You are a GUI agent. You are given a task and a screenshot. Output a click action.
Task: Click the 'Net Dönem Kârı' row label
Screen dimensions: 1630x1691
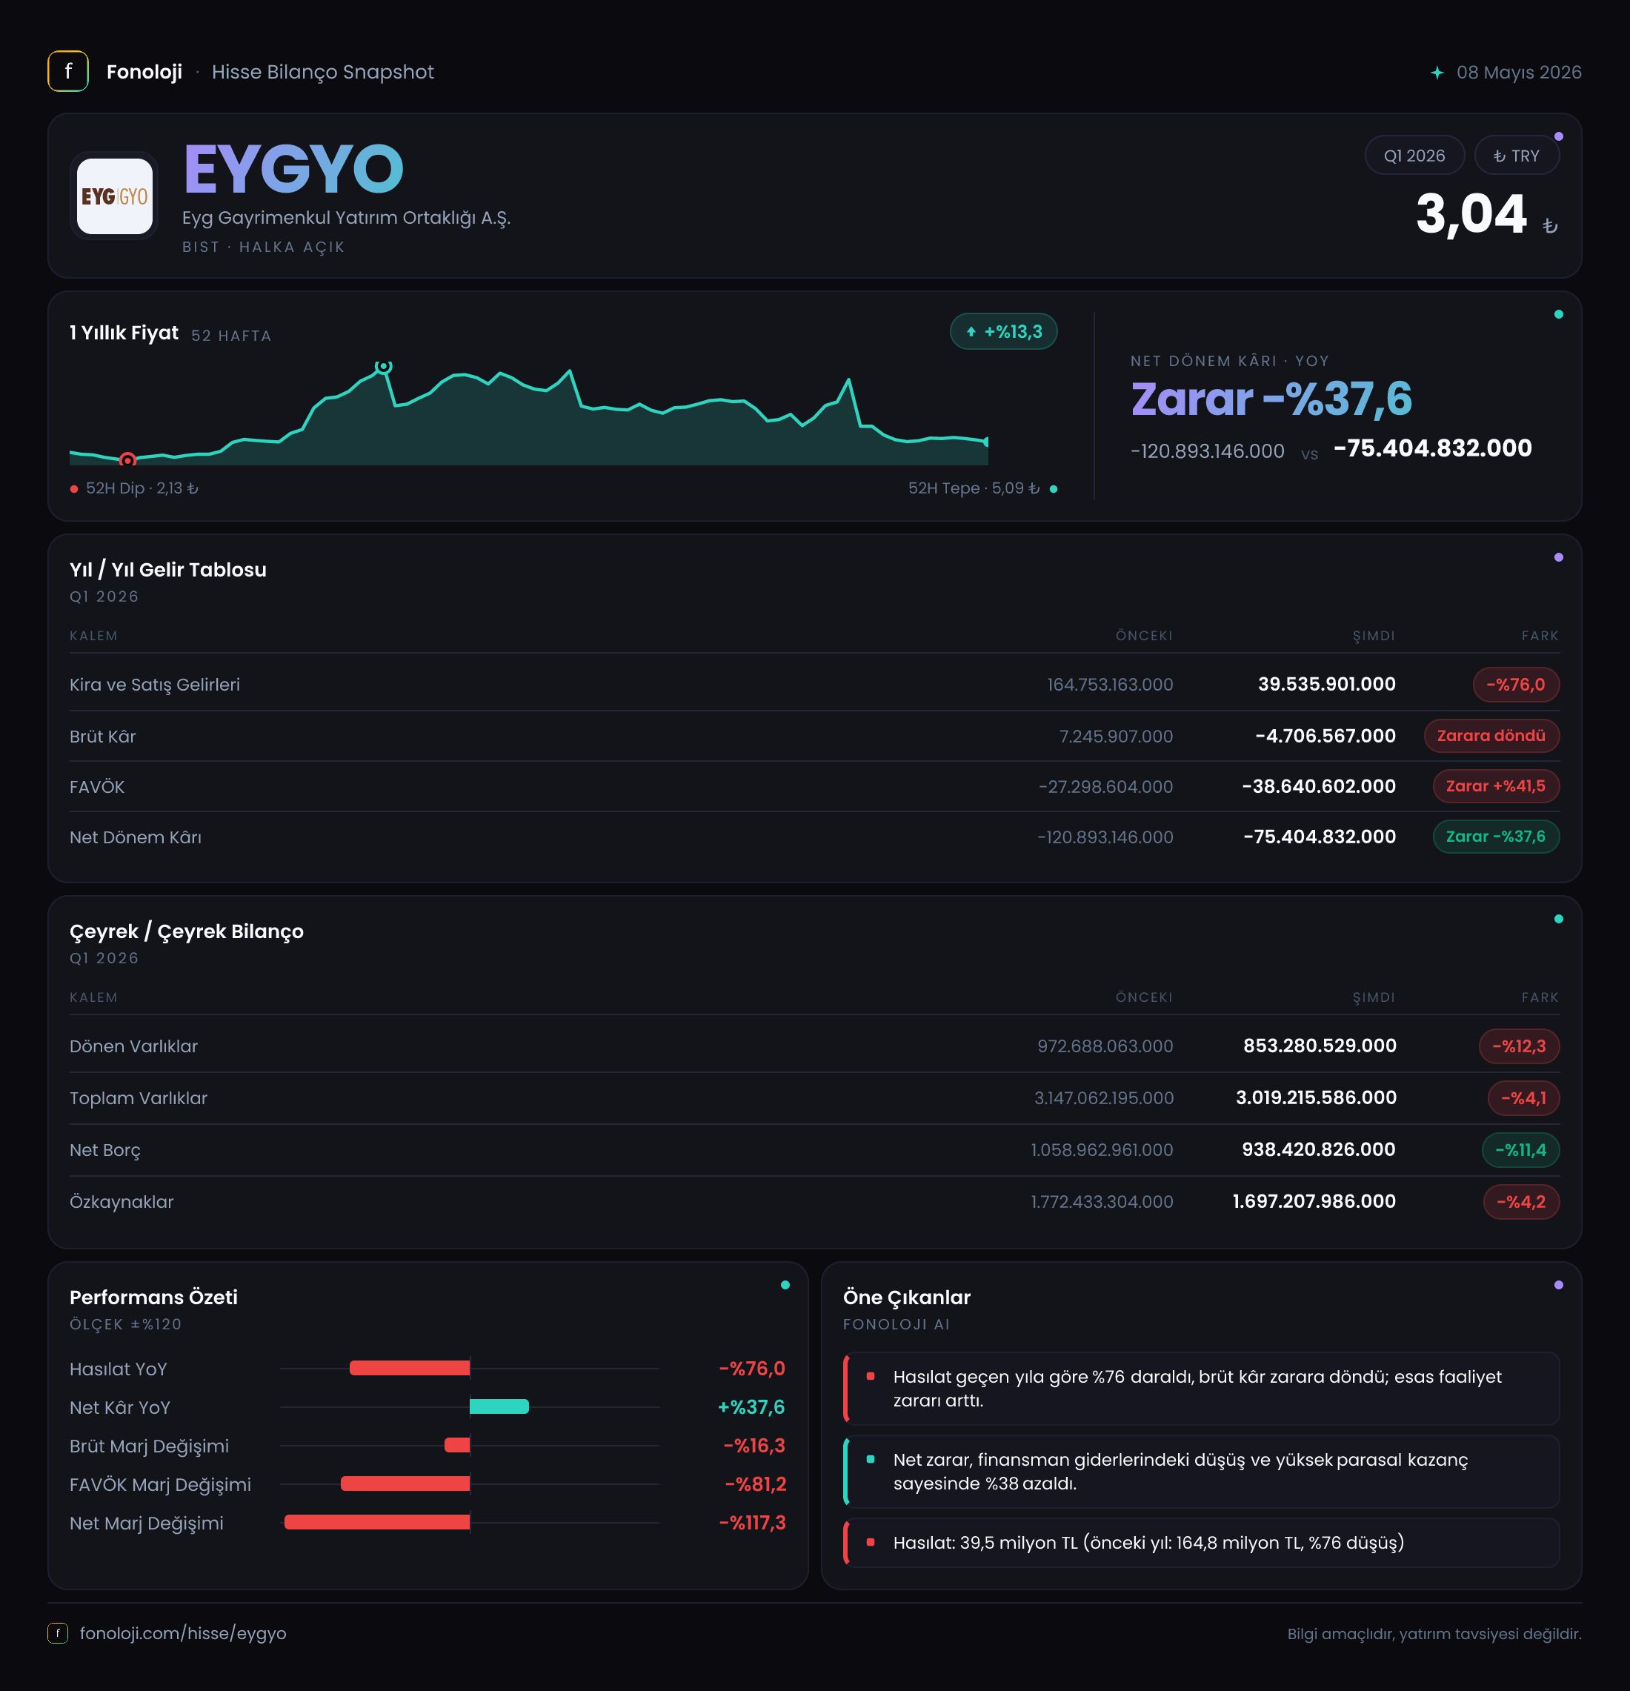coord(136,838)
